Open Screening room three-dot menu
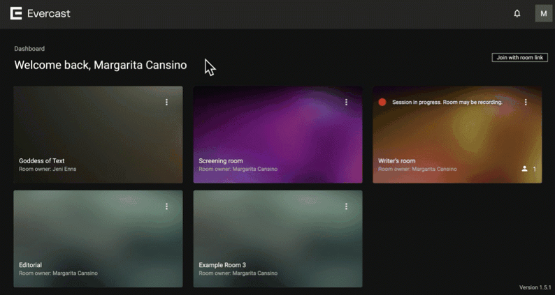The height and width of the screenshot is (295, 555). click(x=346, y=103)
